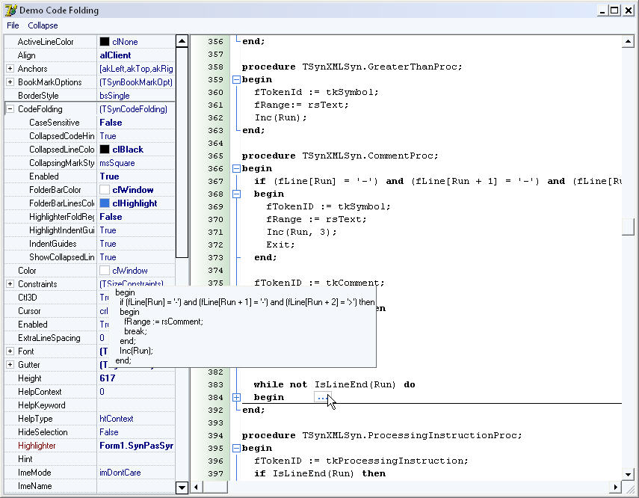Select the HelpContext value 0
Viewport: 639px width, 498px height.
pos(102,392)
